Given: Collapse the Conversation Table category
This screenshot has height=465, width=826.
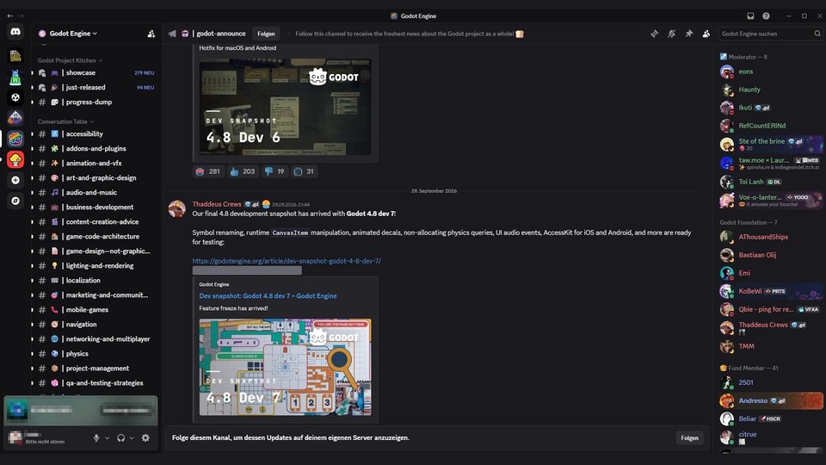Looking at the screenshot, I should (x=65, y=121).
